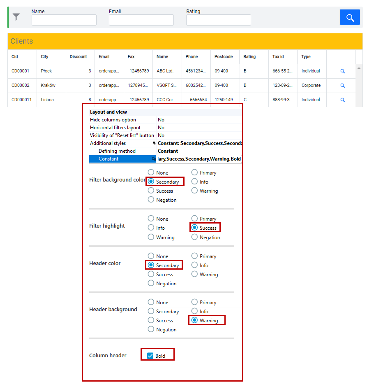Viewport: 367px width, 382px height.
Task: Choose Success for Header color
Action: click(151, 274)
